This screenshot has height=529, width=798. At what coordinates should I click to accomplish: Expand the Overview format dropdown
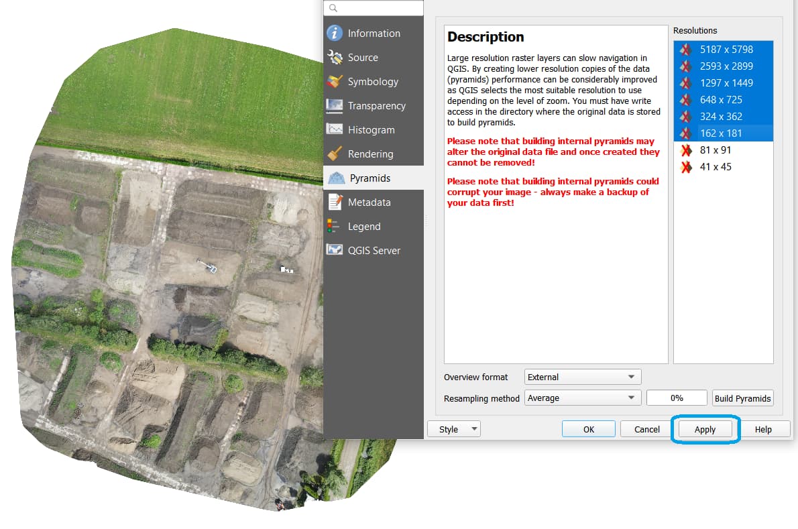point(582,377)
